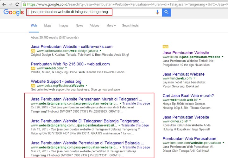Expand arrow next to pelsa.org/BusinessWebsite URL
The image size is (228, 158).
point(86,85)
